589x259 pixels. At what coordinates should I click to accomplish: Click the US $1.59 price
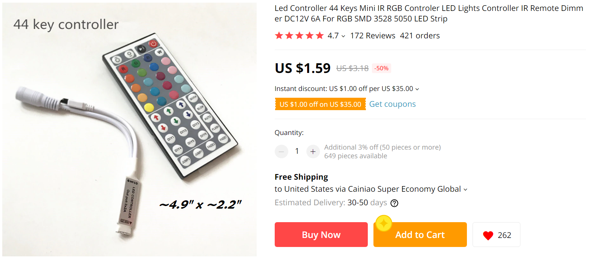[303, 68]
